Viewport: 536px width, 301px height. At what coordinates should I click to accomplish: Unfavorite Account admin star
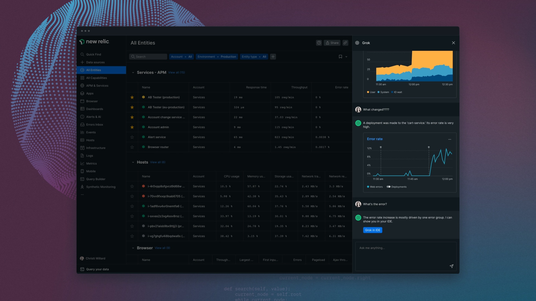click(x=132, y=127)
